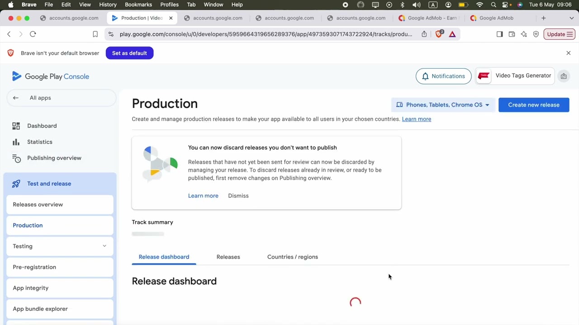The height and width of the screenshot is (325, 579).
Task: Click Learn more link beside production description
Action: click(x=417, y=119)
